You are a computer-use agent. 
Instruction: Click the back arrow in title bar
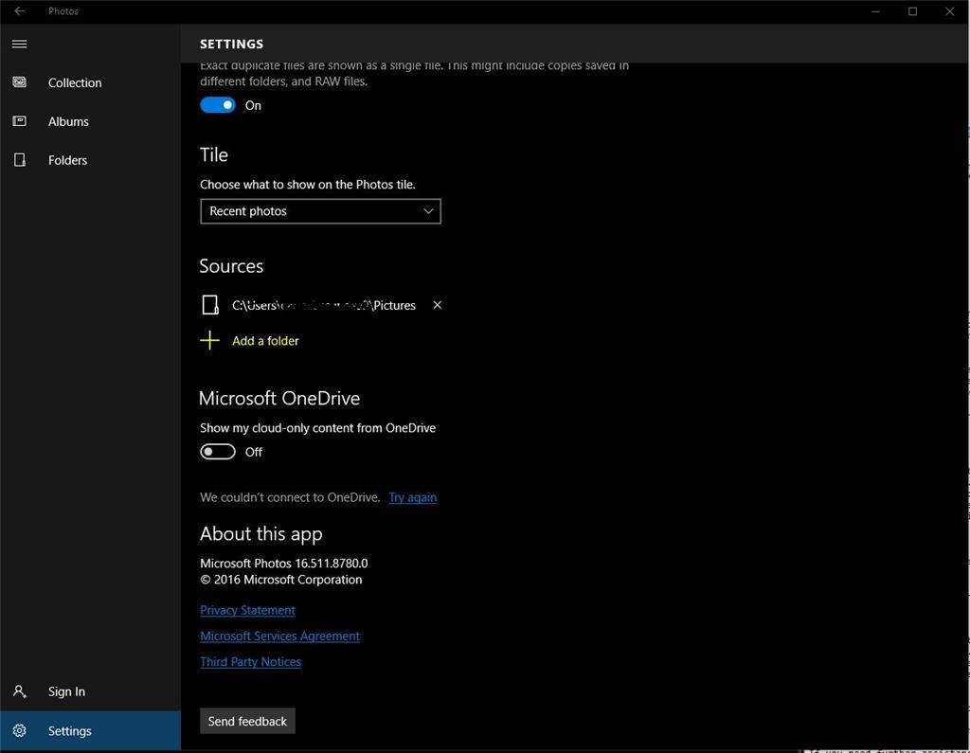(19, 11)
